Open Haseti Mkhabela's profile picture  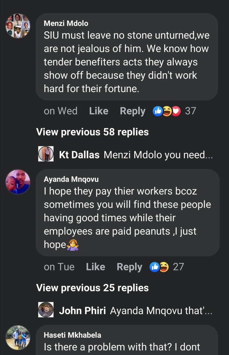click(x=17, y=338)
